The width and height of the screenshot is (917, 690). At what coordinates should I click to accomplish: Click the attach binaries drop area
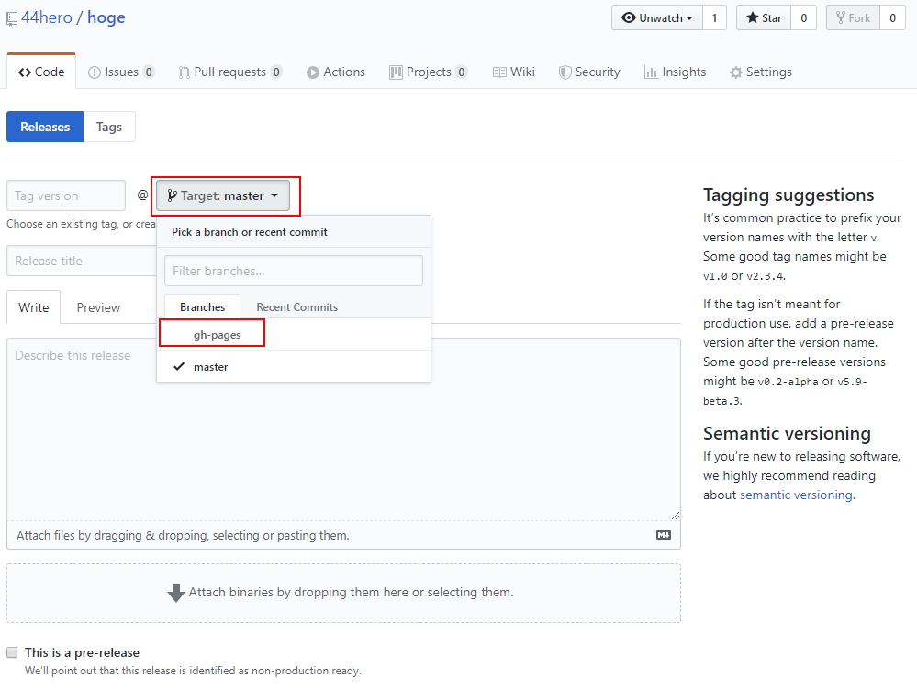tap(344, 593)
